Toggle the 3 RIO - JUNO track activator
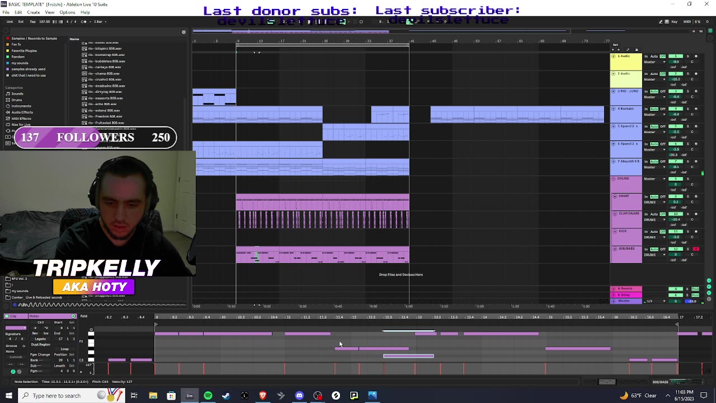716x403 pixels. coord(676,91)
